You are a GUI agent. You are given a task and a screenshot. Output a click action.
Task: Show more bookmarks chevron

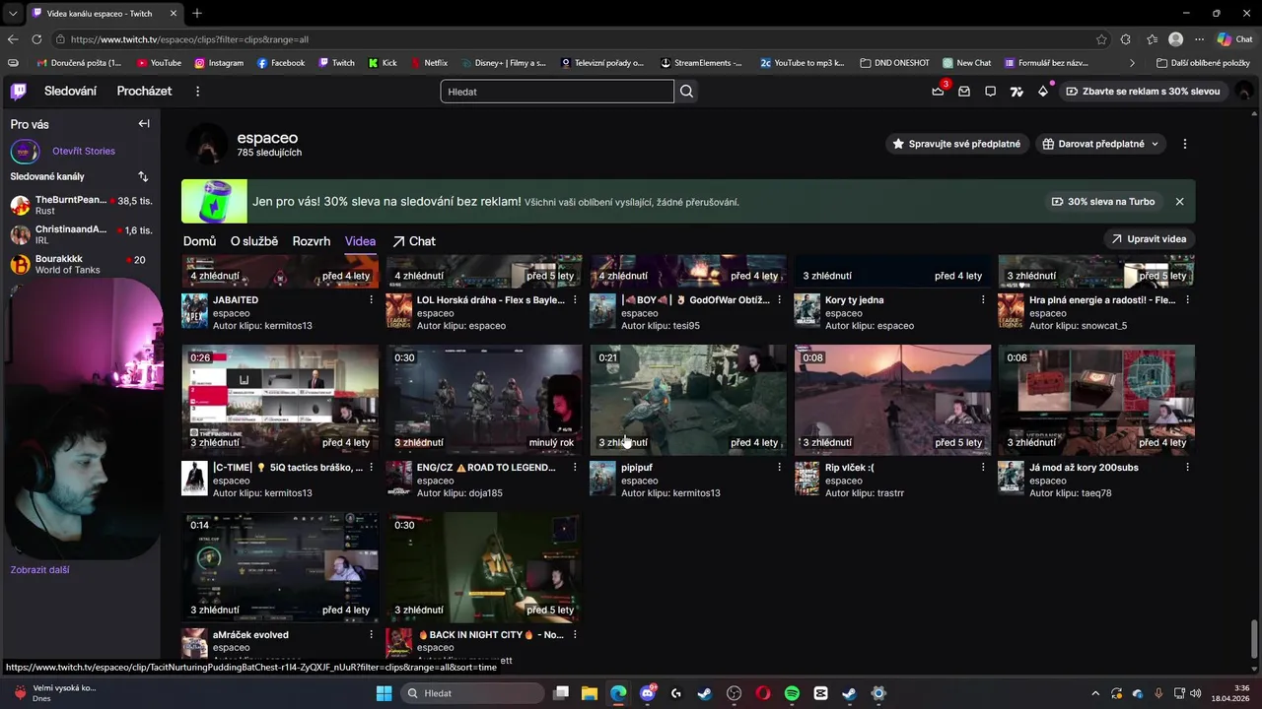point(1132,63)
